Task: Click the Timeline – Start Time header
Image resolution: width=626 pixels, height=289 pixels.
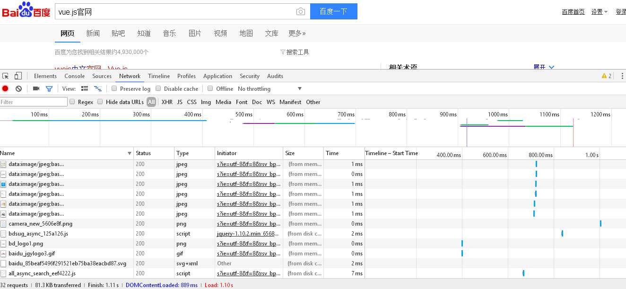Action: (391, 153)
